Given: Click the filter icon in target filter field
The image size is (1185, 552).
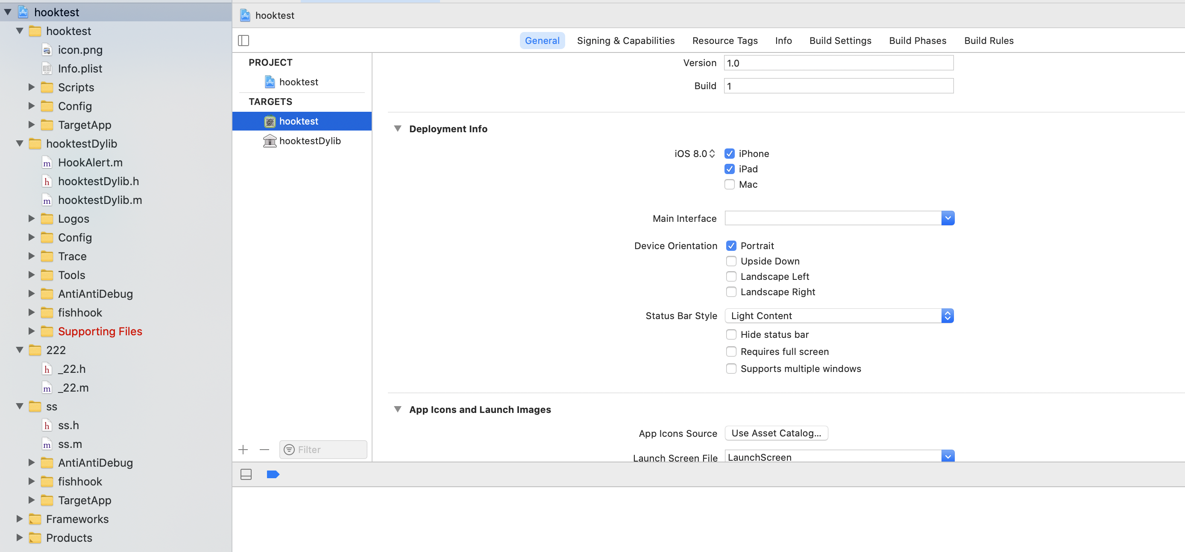Looking at the screenshot, I should point(289,449).
